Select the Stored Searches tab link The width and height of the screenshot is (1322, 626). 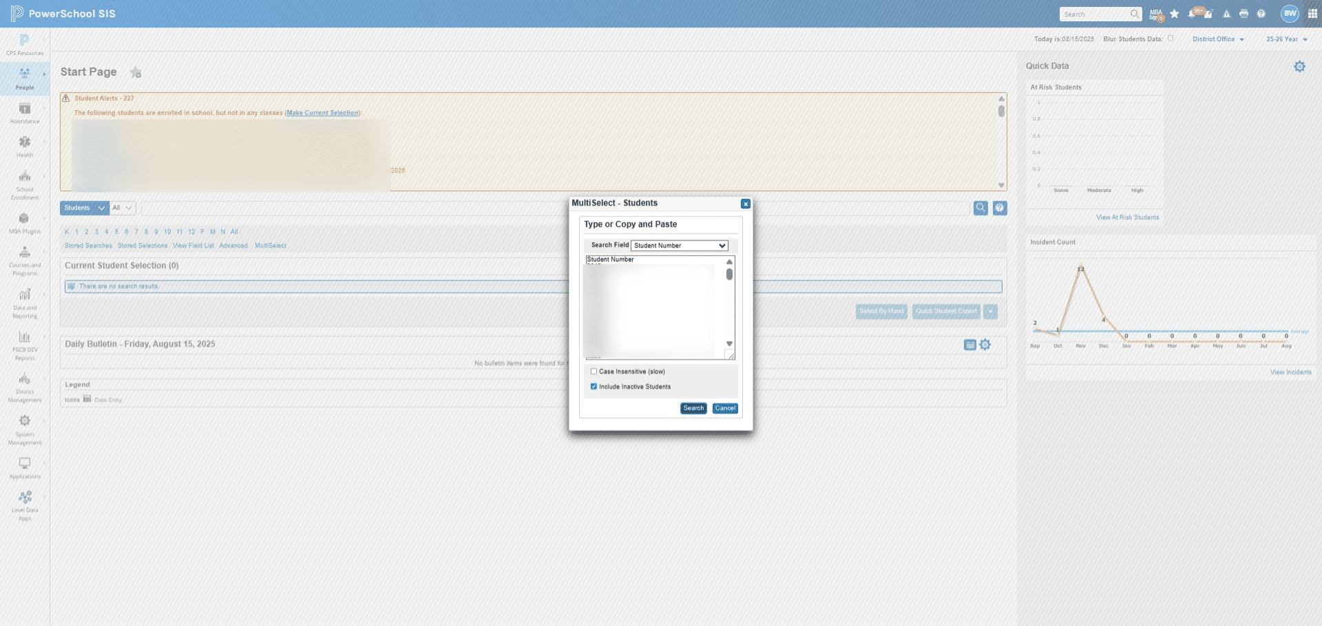pos(88,246)
